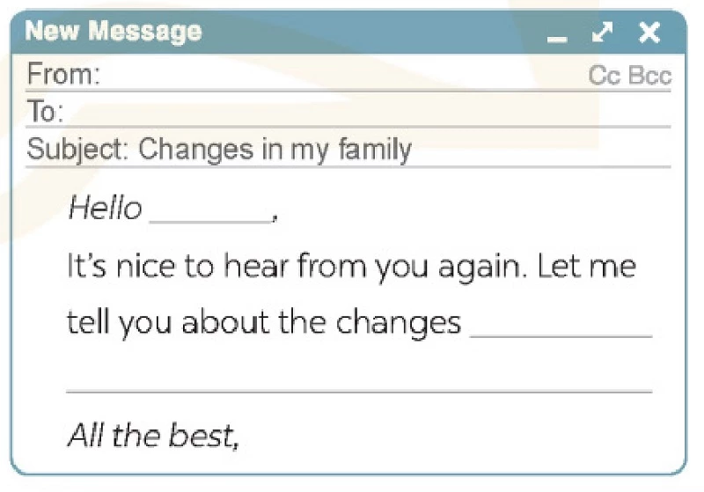
Task: Click the "To:" label
Action: pos(45,113)
